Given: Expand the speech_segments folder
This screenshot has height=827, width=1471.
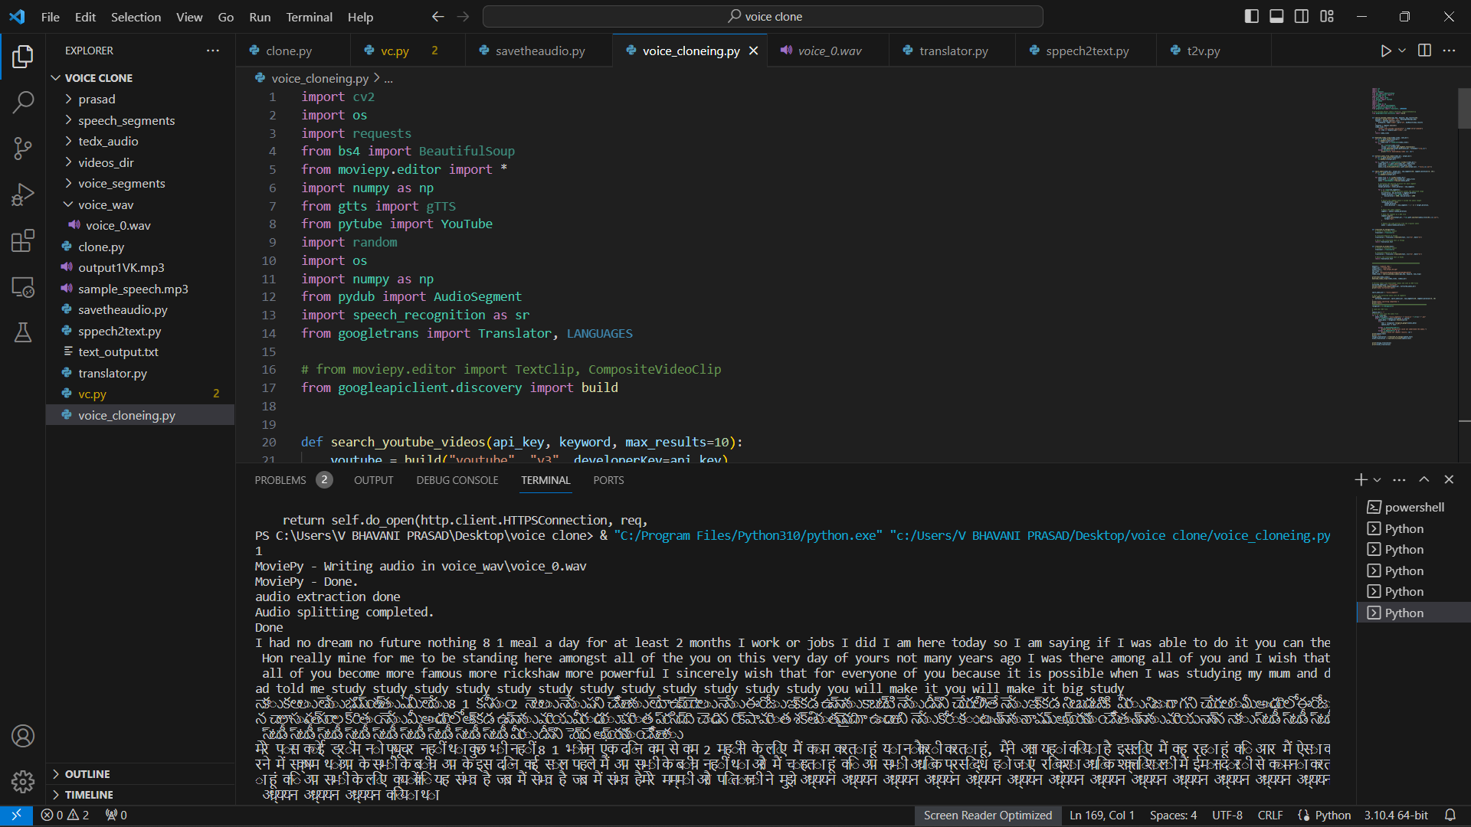Looking at the screenshot, I should pos(126,120).
